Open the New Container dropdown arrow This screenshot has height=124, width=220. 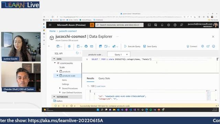(61, 46)
